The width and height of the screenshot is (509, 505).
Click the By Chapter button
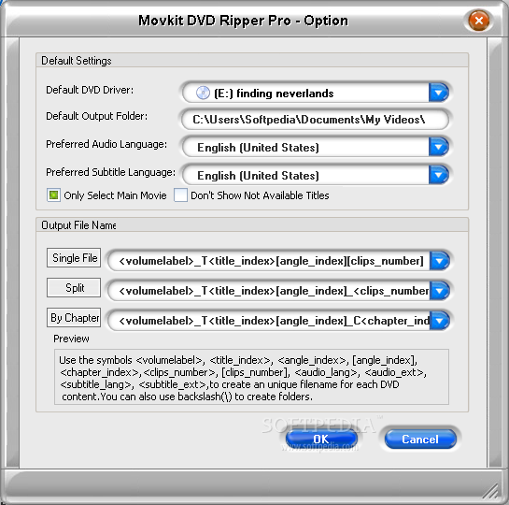tap(74, 317)
